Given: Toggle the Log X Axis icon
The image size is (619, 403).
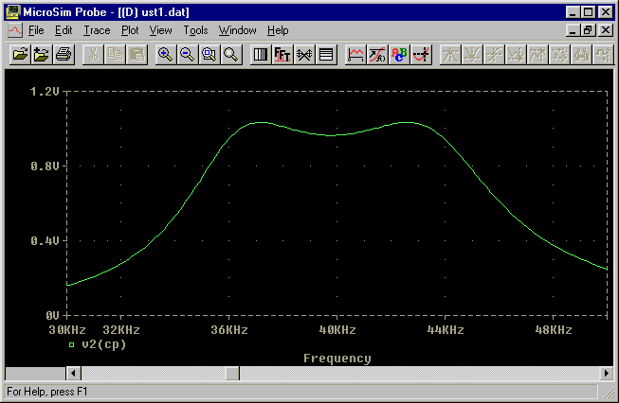Looking at the screenshot, I should click(261, 54).
